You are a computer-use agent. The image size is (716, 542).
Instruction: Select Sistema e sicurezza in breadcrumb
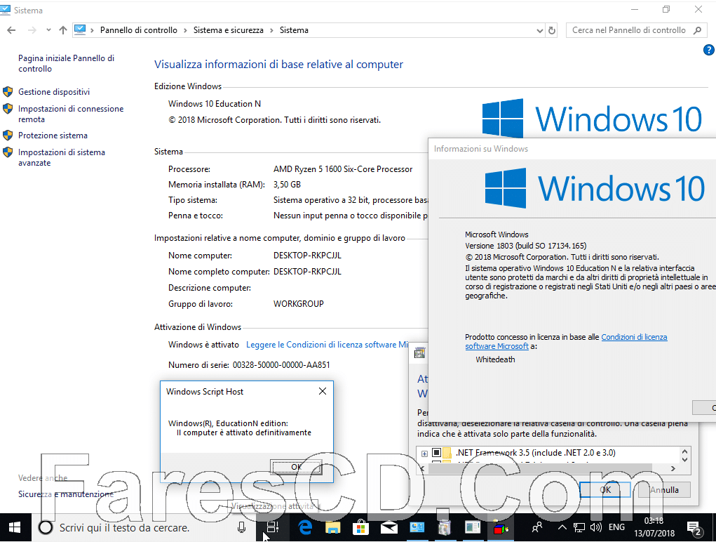click(229, 30)
